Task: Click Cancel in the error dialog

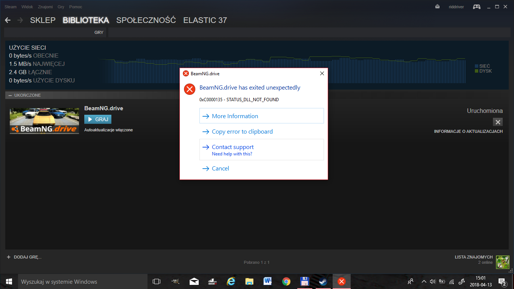Action: point(262,169)
